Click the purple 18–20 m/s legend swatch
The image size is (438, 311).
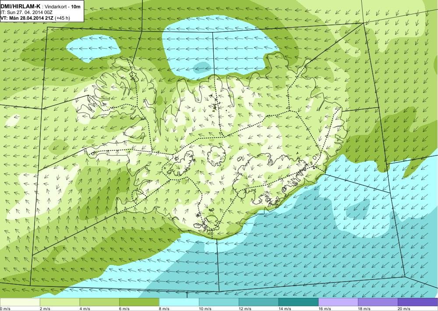[x=378, y=302]
